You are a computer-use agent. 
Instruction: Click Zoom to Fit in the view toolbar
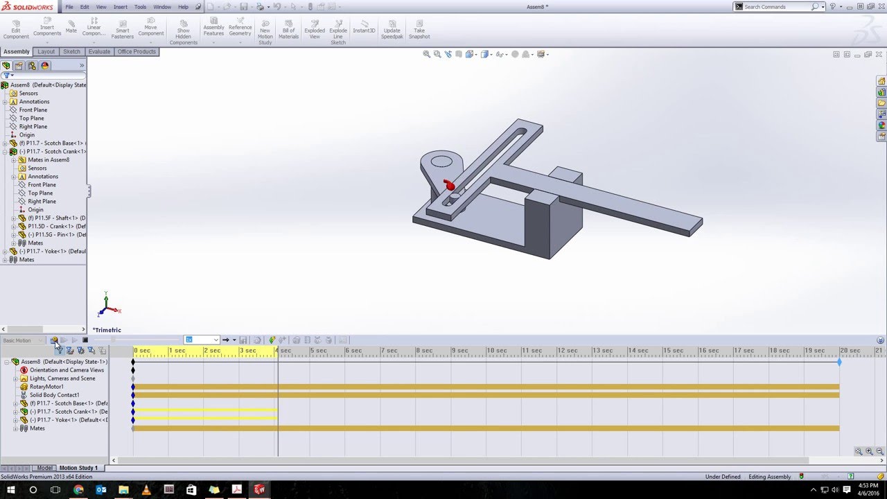pyautogui.click(x=427, y=54)
